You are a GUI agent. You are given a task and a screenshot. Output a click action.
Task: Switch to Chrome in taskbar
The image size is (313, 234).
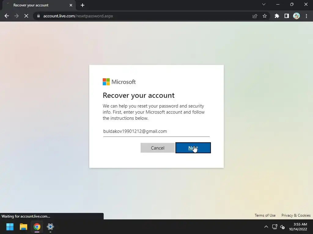pos(37,227)
